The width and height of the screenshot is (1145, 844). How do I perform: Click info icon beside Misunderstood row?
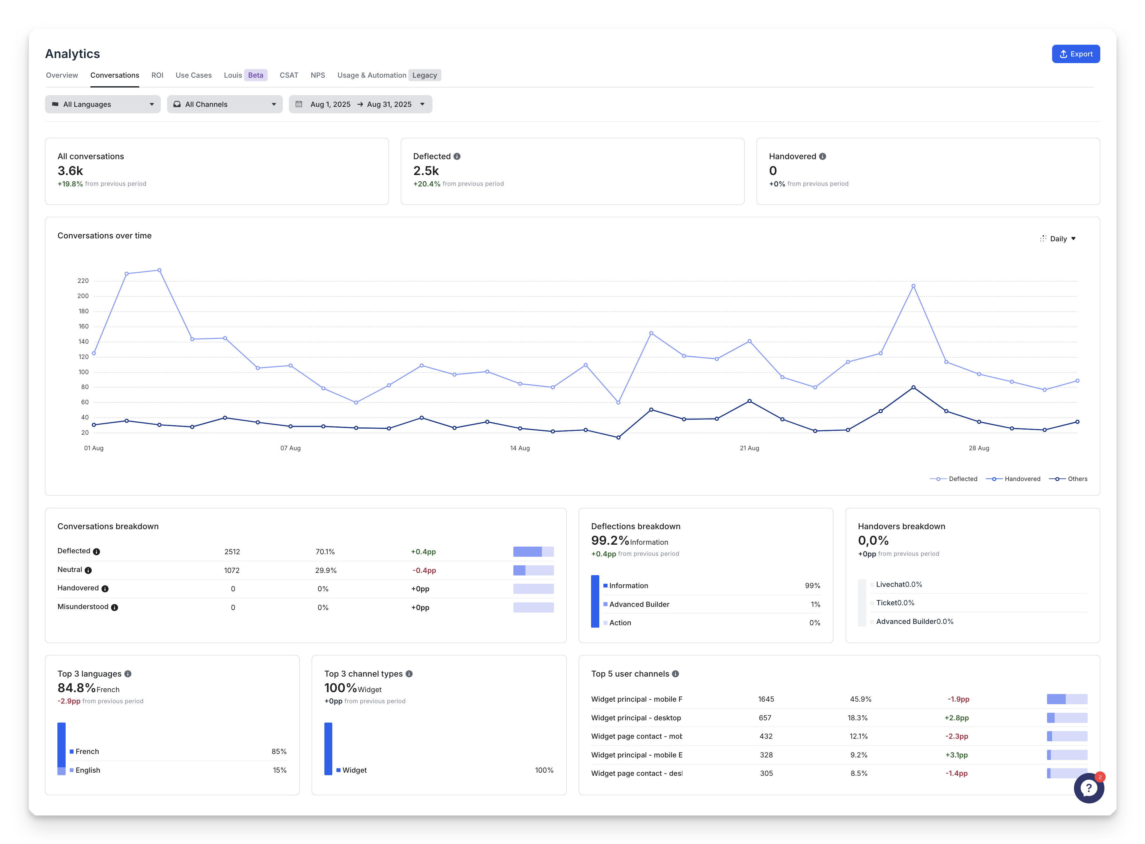click(114, 607)
